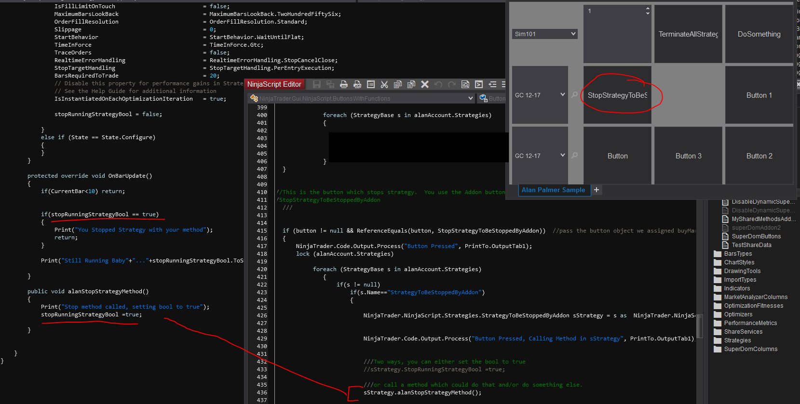
Task: Click the Save All icon in editor toolbar
Action: pos(330,84)
